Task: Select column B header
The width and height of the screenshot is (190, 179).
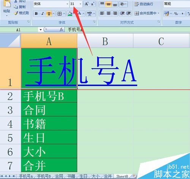Action: [105, 41]
